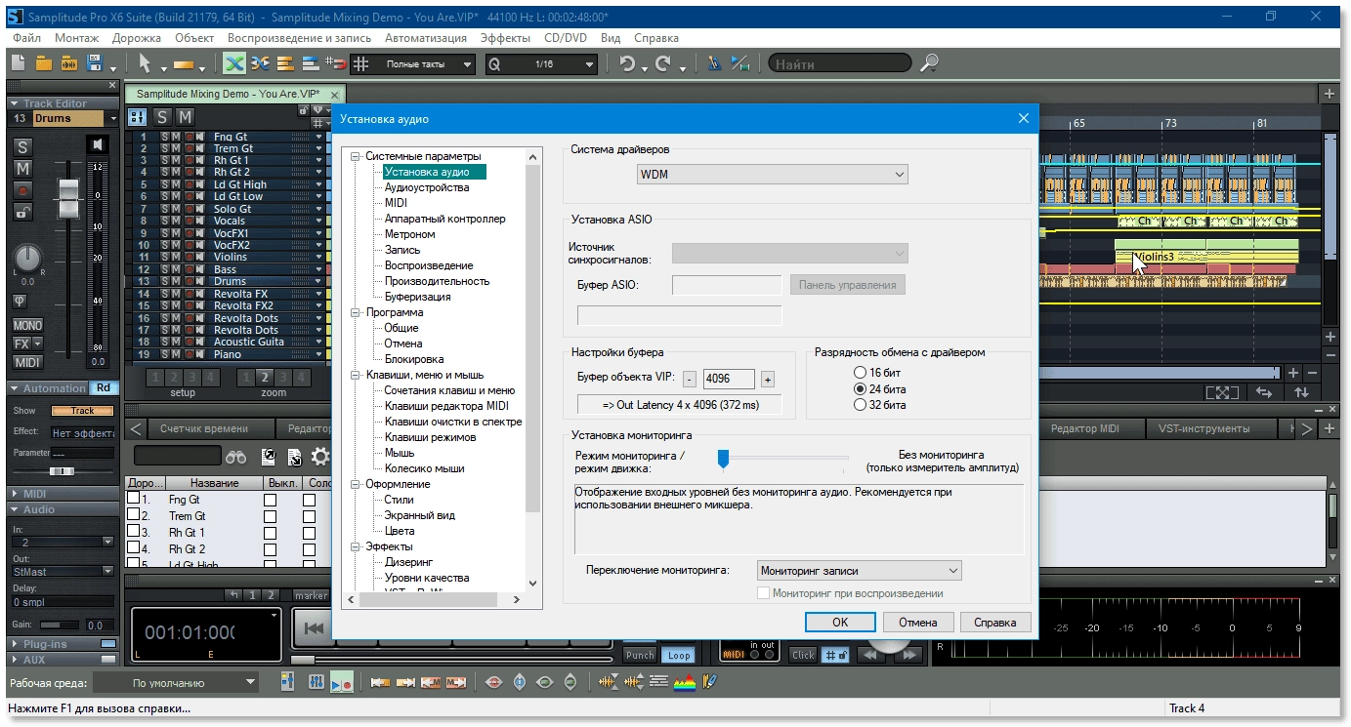Select Метроном in the settings tree
1351x727 pixels.
click(x=410, y=234)
